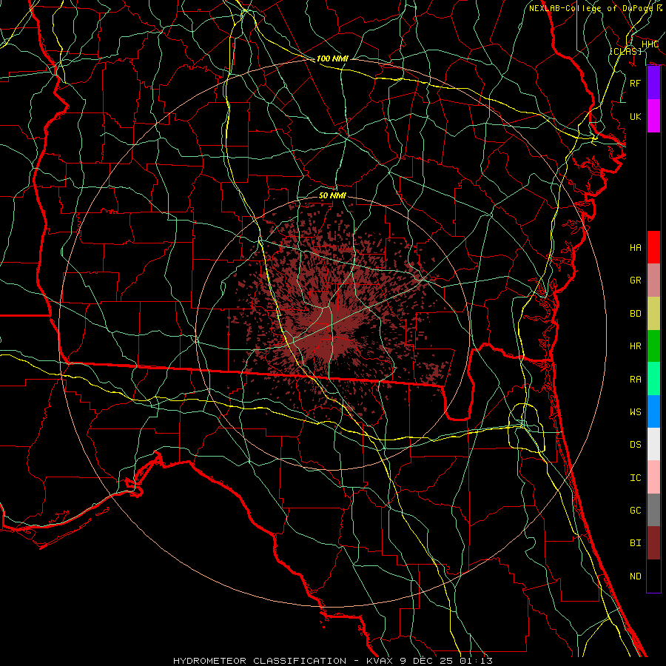This screenshot has height=666, width=666.
Task: Click the 'IC' legend label
Action: point(636,478)
